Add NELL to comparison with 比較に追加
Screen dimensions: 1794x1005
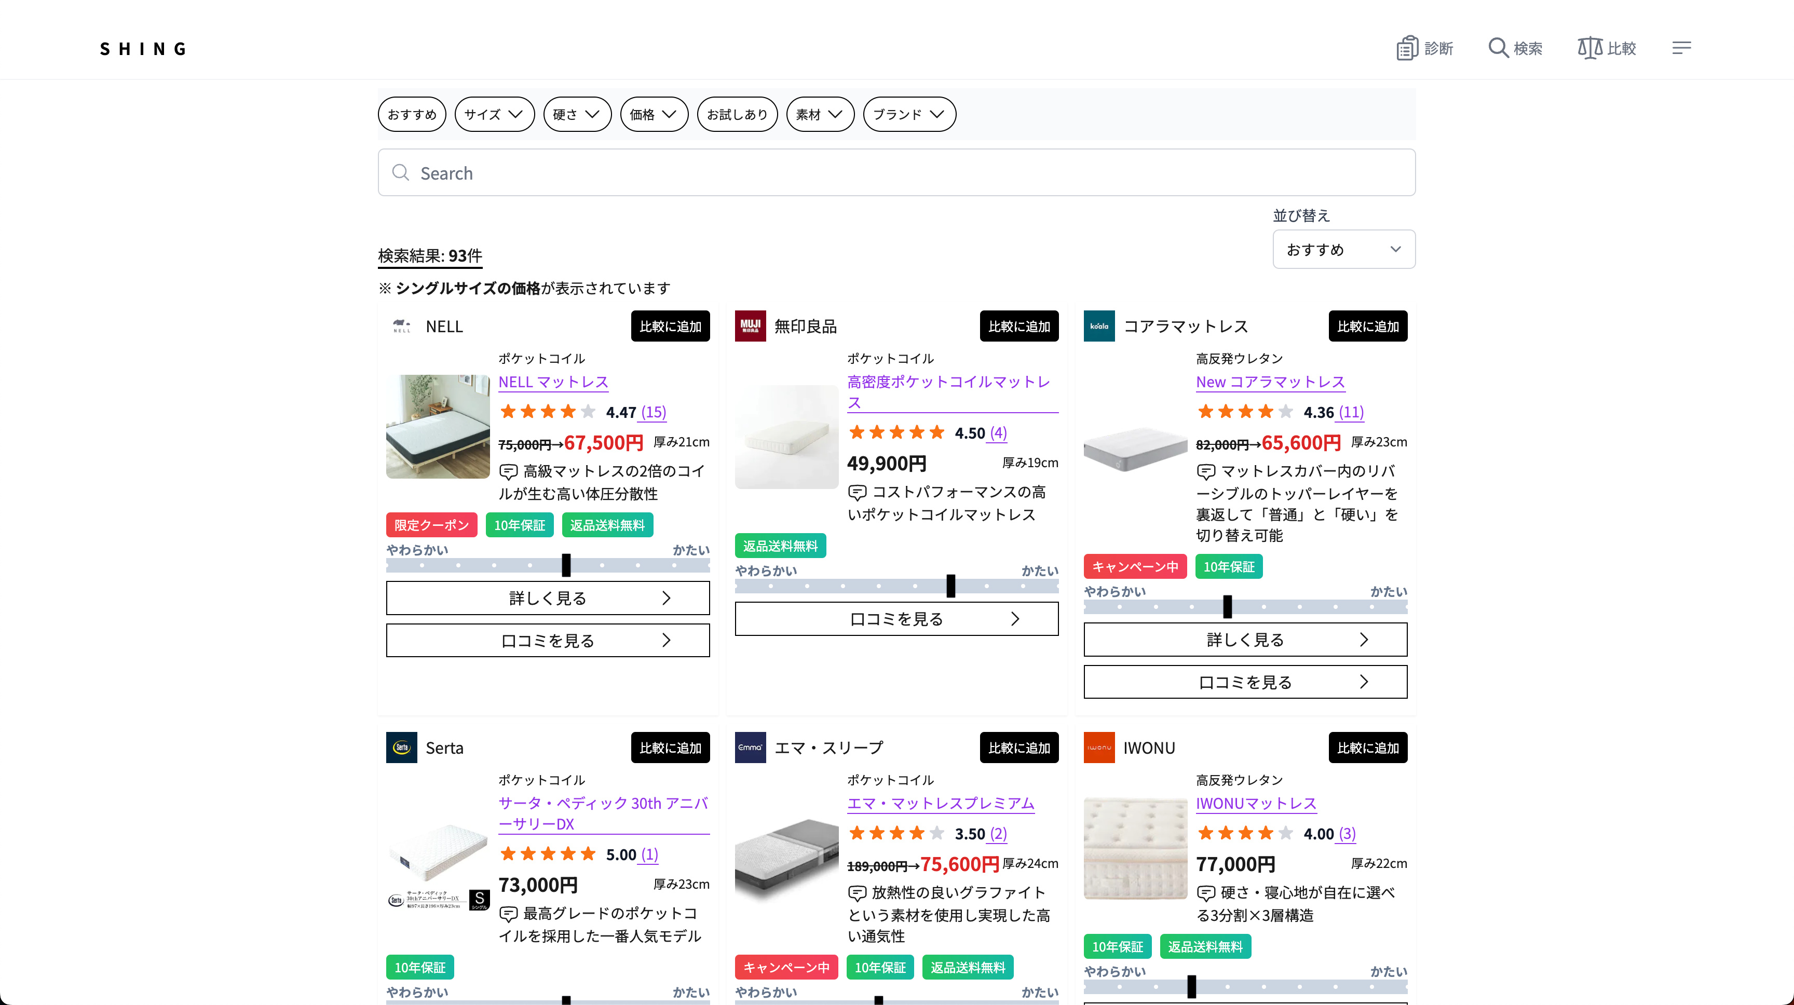[671, 326]
